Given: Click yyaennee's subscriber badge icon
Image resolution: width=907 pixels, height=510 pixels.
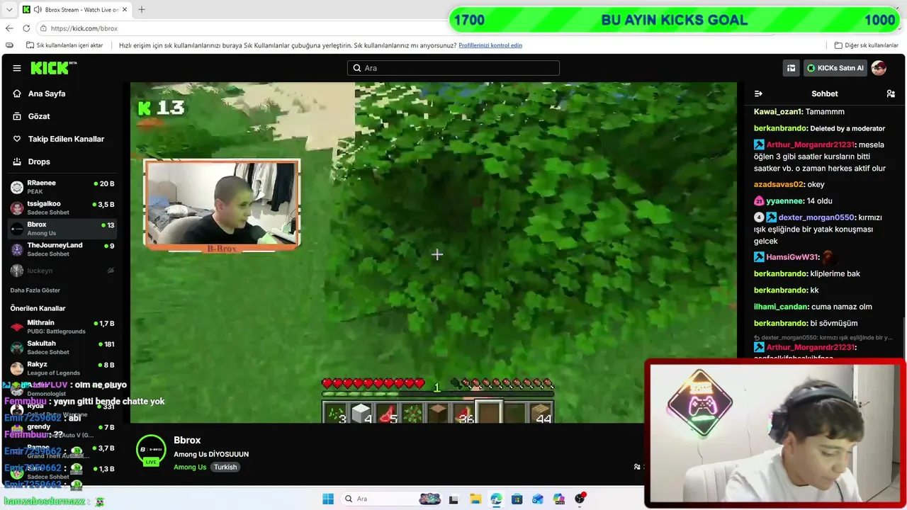Looking at the screenshot, I should (x=759, y=201).
